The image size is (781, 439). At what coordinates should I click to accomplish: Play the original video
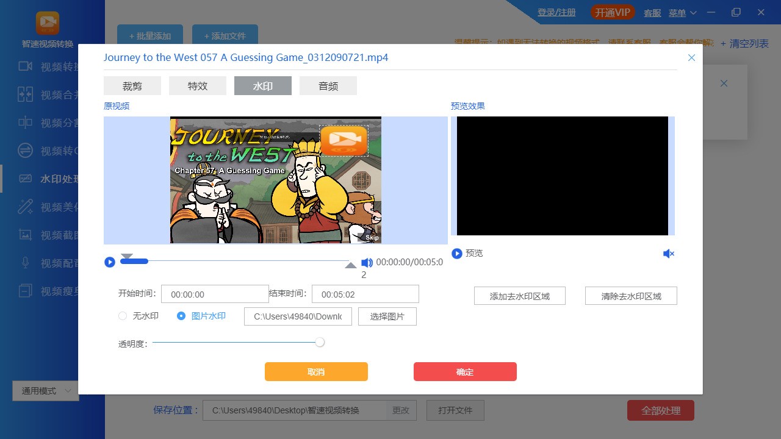(x=110, y=262)
